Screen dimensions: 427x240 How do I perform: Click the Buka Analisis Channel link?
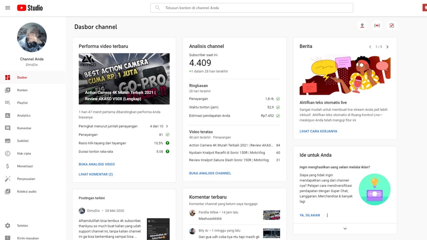point(210,173)
